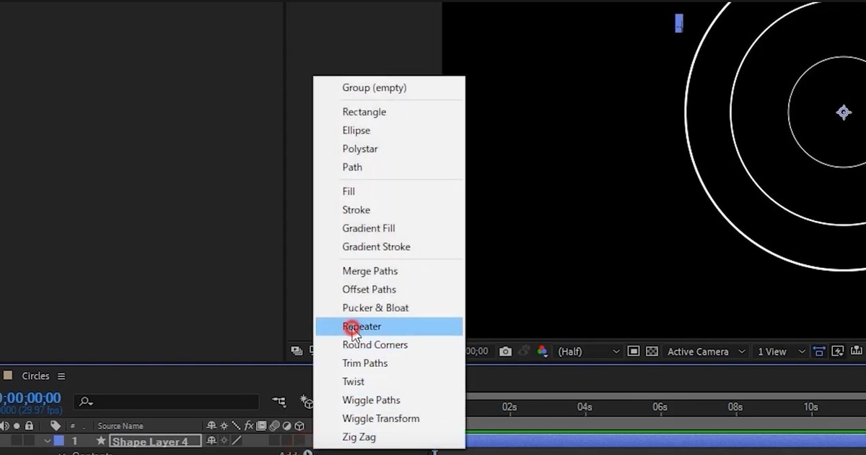Add a Fill from the menu
Image resolution: width=866 pixels, height=455 pixels.
[x=390, y=191]
